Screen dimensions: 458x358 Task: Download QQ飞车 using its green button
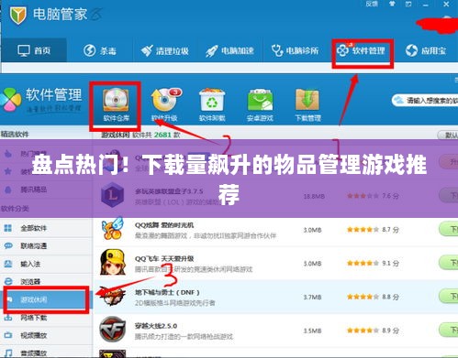(449, 263)
